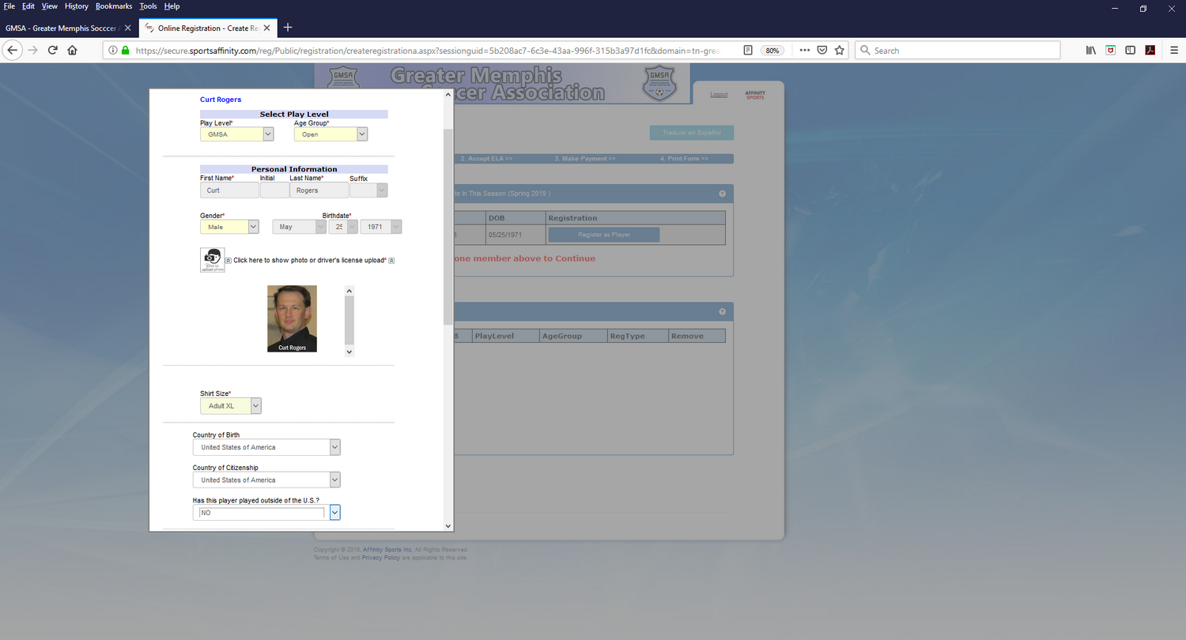Reload the page with the refresh icon

pos(52,50)
